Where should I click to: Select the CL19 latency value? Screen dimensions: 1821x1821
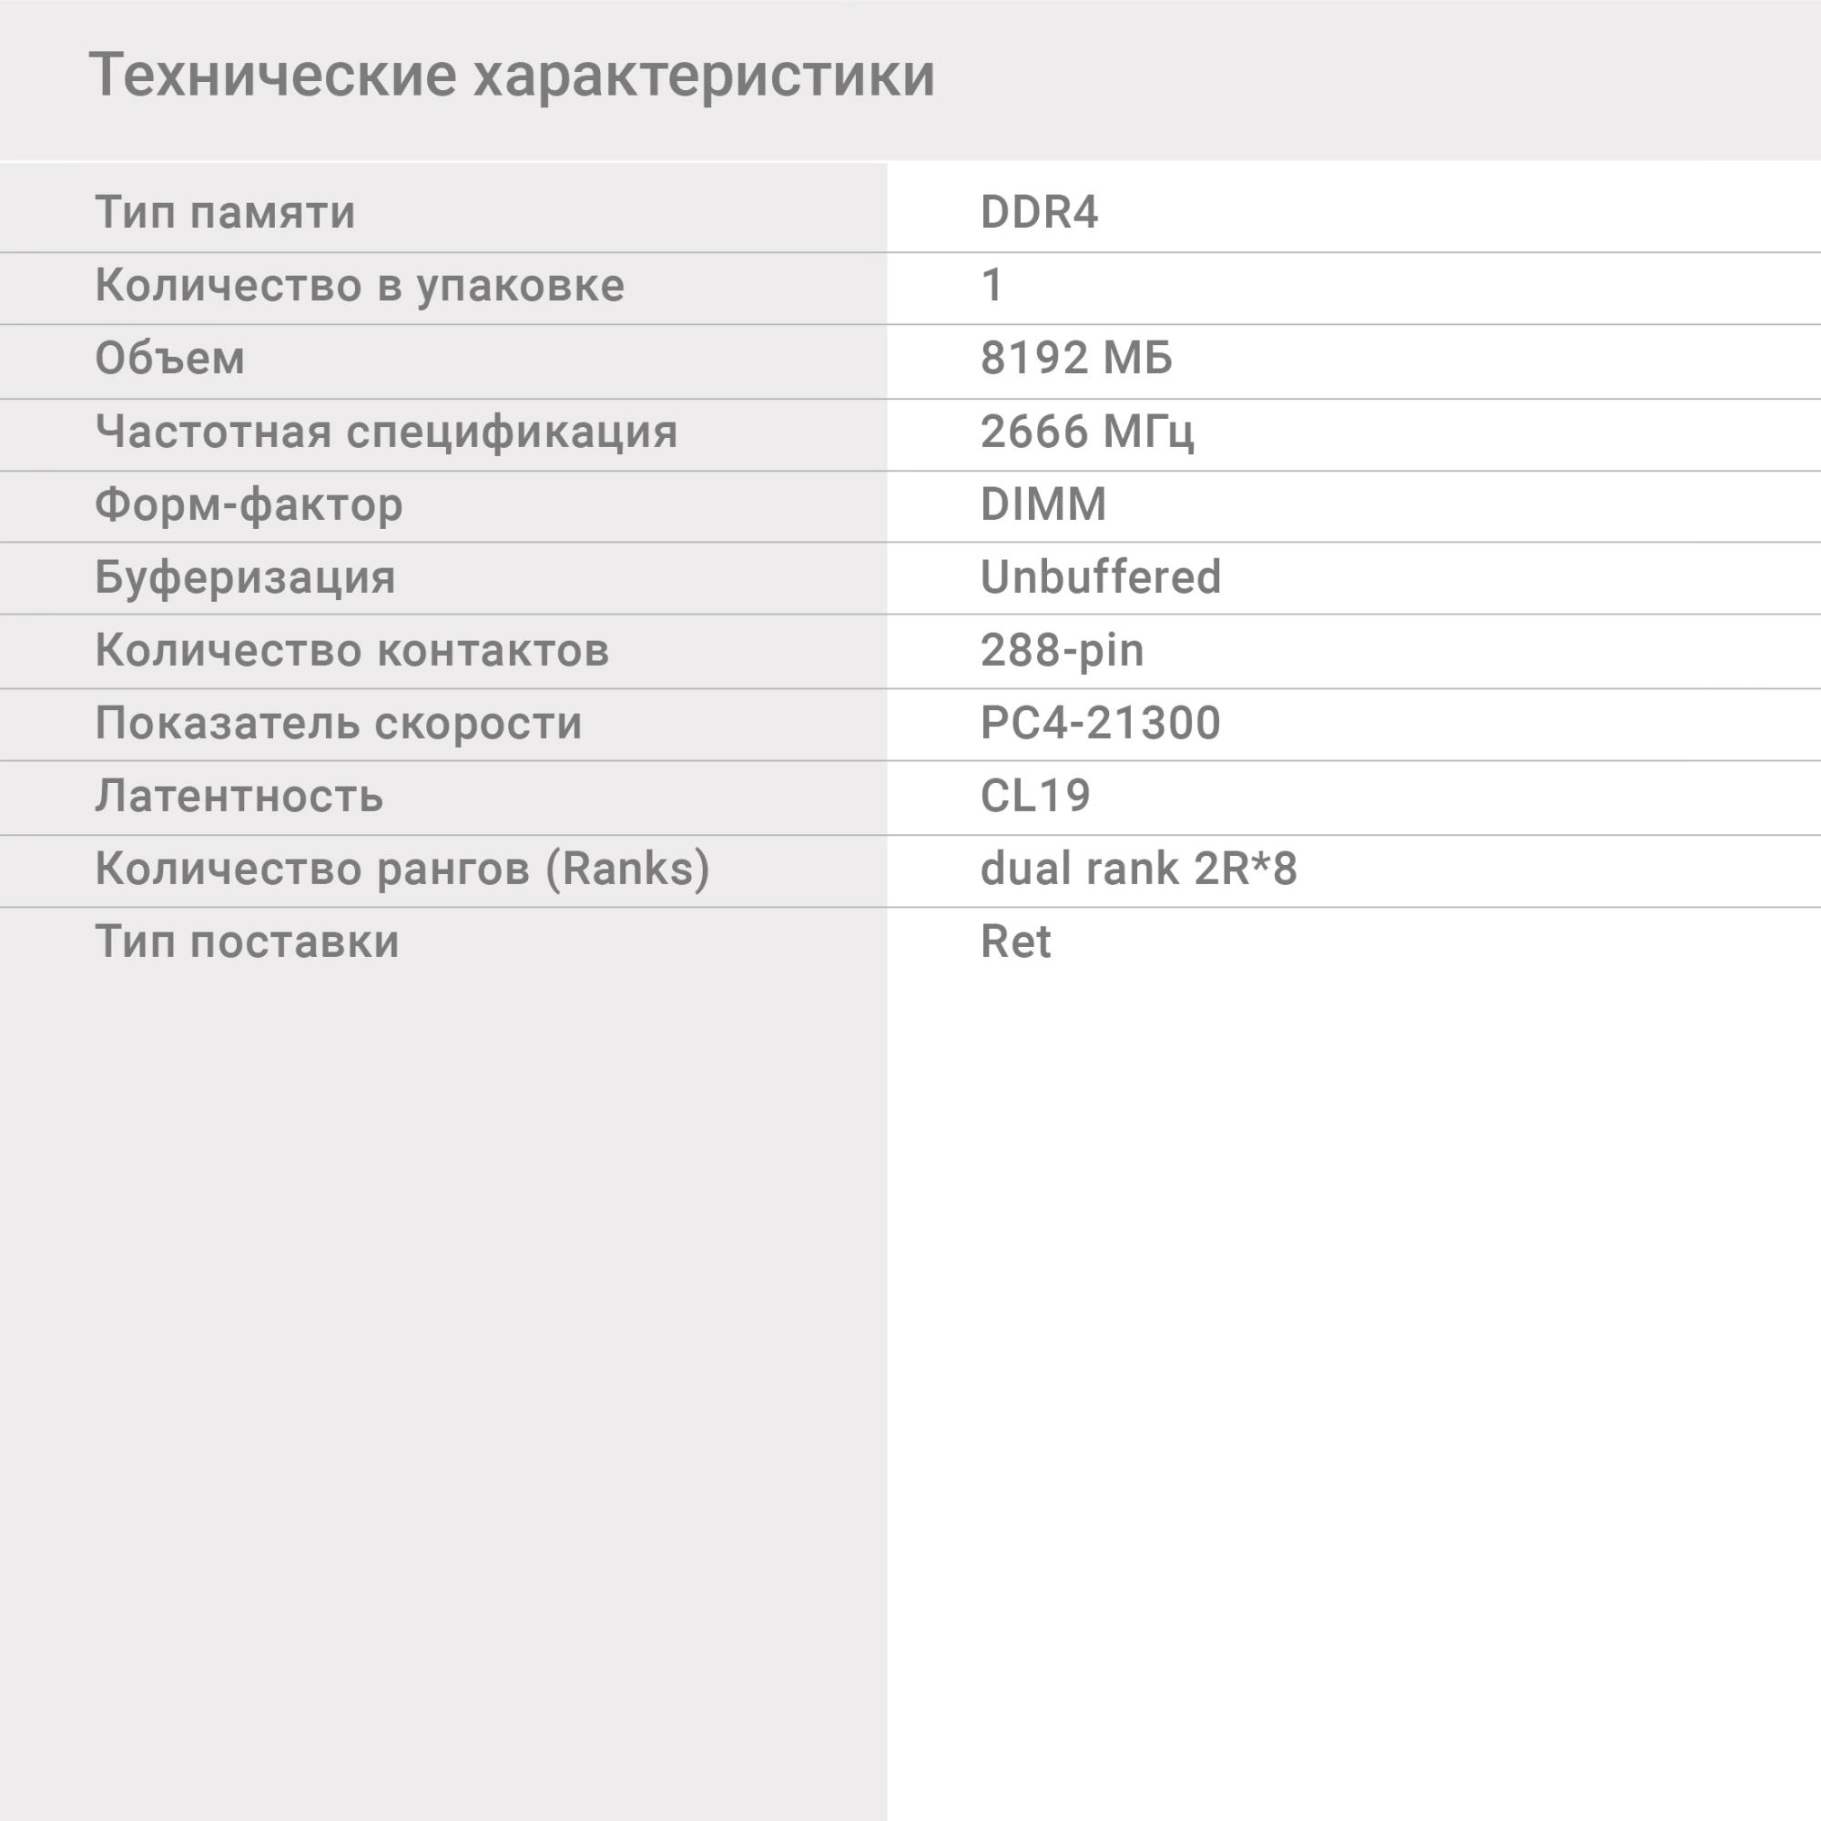1035,797
